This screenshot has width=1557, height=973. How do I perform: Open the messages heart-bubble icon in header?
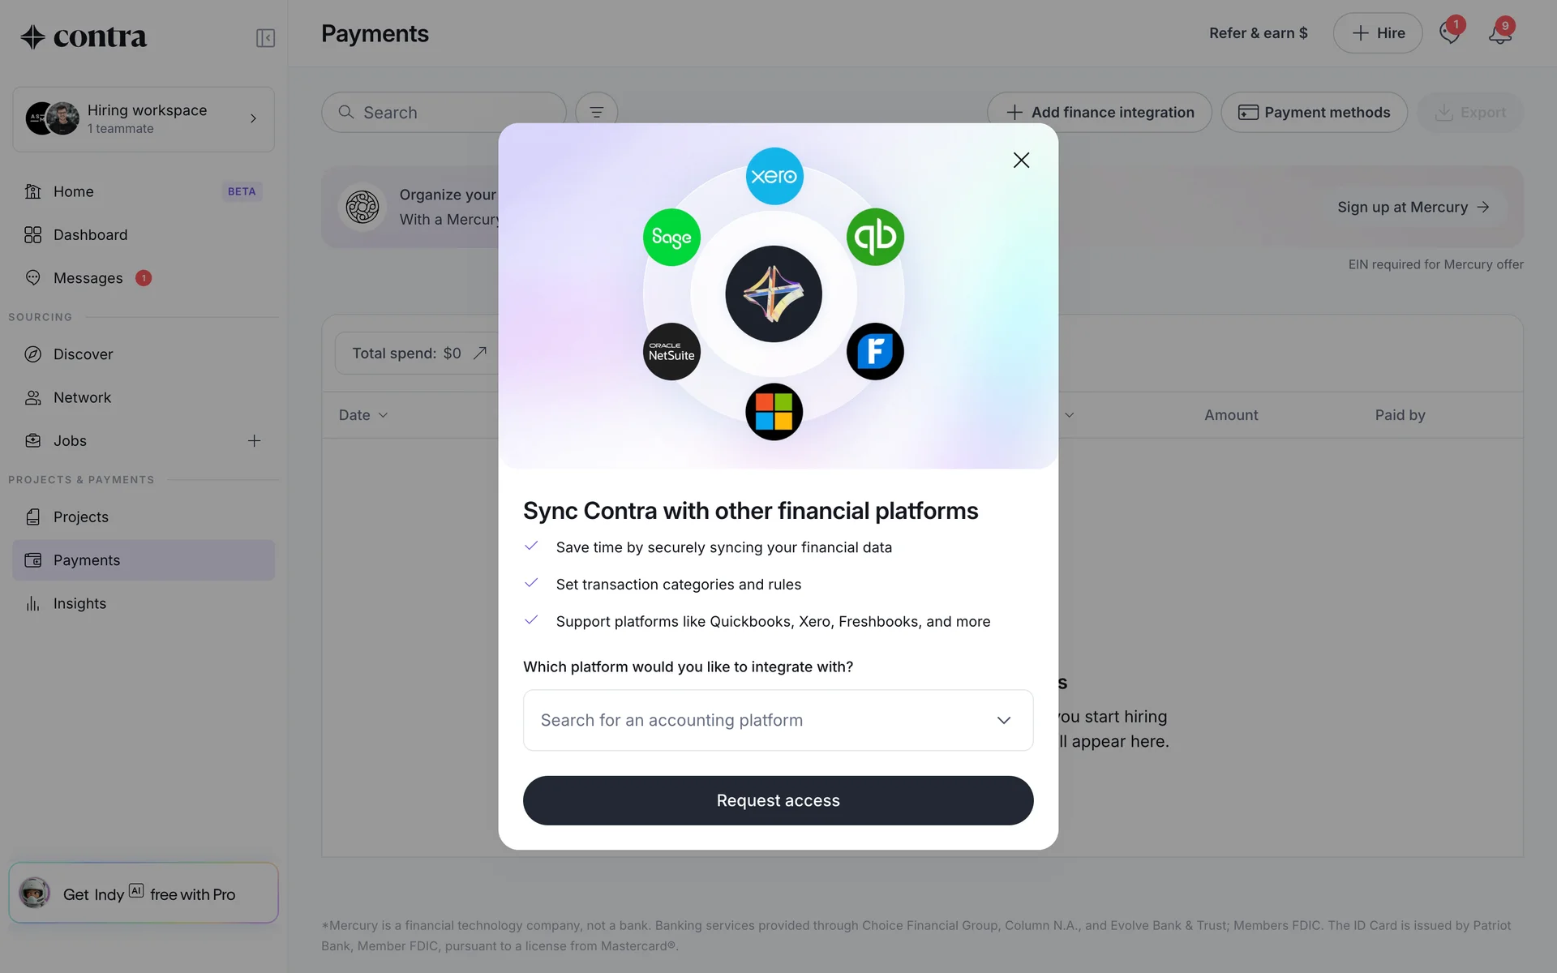point(1450,33)
